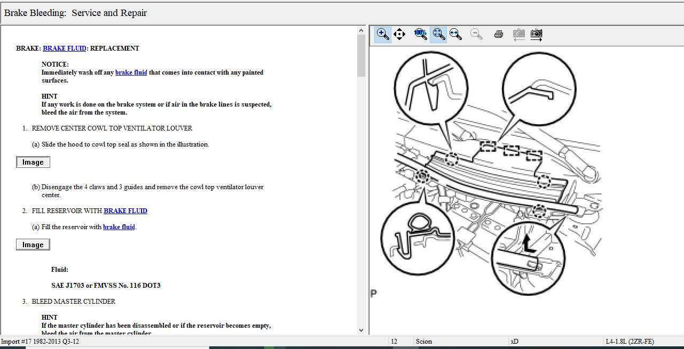Follow the brake fluid link in the NOTICE
The height and width of the screenshot is (349, 684).
131,72
